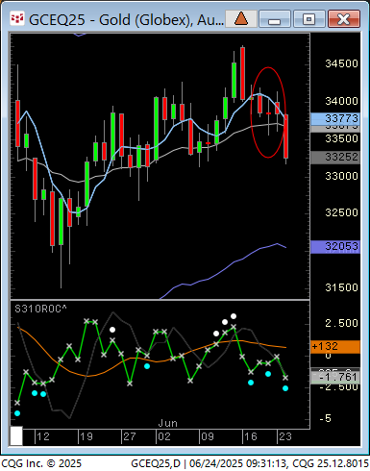The height and width of the screenshot is (471, 370).
Task: Minimize the GCEQ25 Gold chart window
Action: [x=274, y=19]
